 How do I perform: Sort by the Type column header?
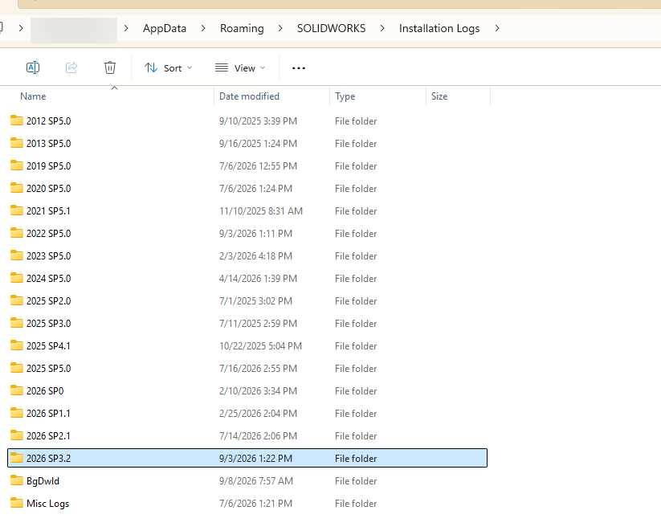coord(345,96)
